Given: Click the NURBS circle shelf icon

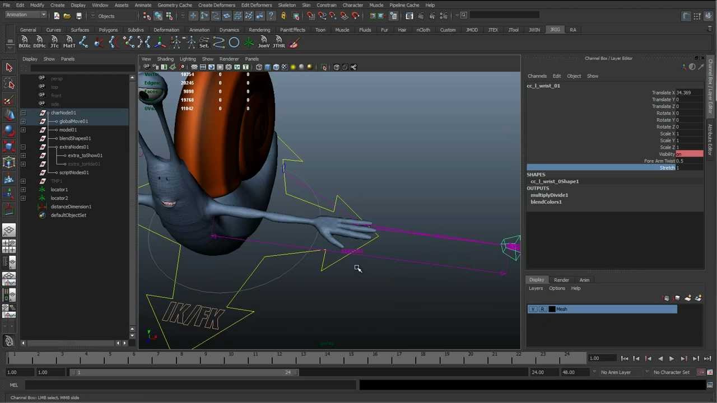Looking at the screenshot, I should click(x=234, y=42).
